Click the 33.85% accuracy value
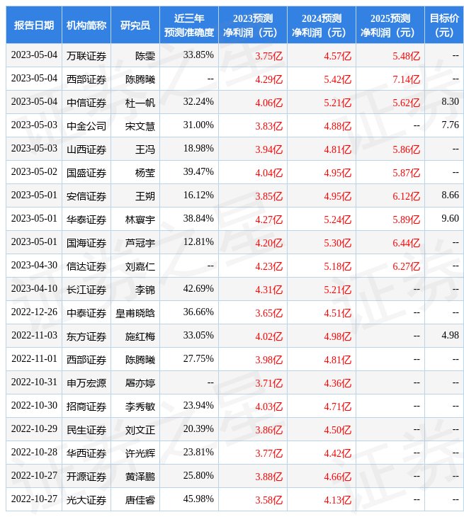 coord(198,55)
